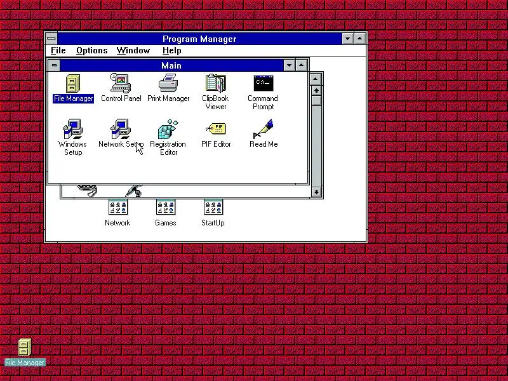
Task: Click Program Manager title bar
Action: pyautogui.click(x=199, y=39)
